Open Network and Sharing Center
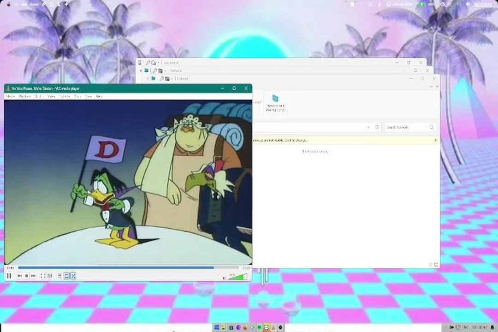 click(x=275, y=103)
